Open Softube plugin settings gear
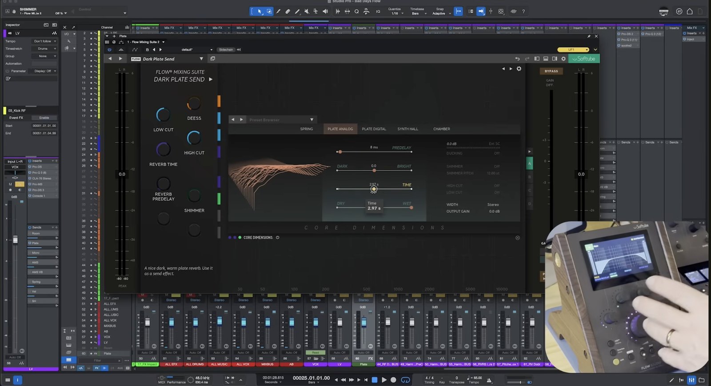 click(x=563, y=59)
